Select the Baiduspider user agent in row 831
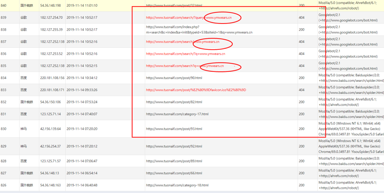Screen dimensions: 384x193 tap(351, 114)
